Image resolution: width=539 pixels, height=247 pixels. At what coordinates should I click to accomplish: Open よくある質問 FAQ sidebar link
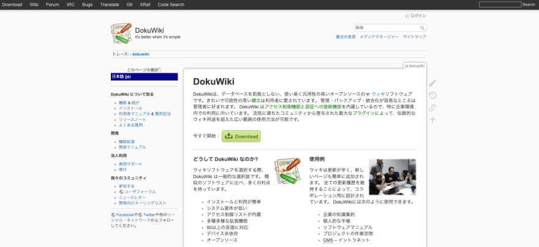pyautogui.click(x=130, y=125)
